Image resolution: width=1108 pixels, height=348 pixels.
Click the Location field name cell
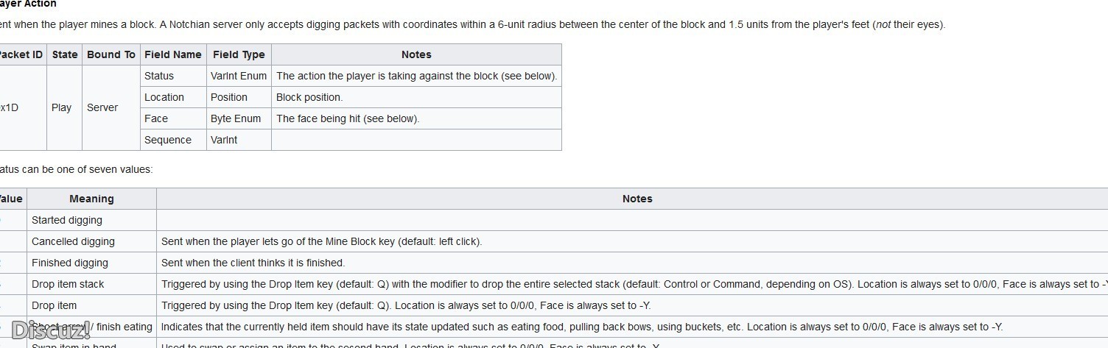click(173, 97)
